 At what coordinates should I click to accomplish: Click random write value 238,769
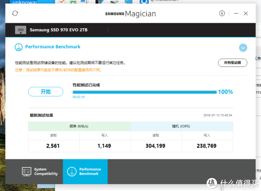coord(207,146)
